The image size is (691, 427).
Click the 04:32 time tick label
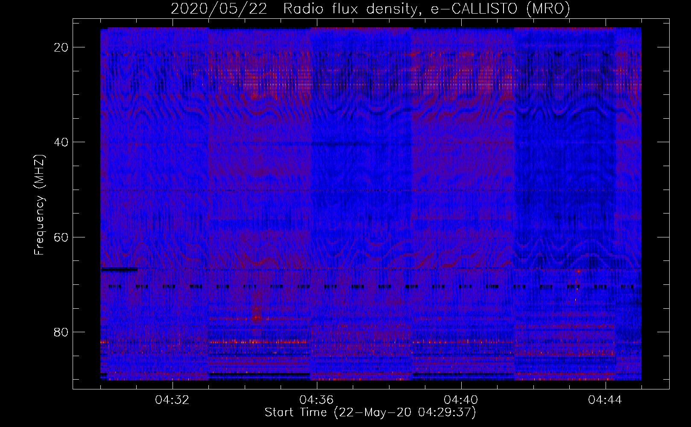pos(173,400)
